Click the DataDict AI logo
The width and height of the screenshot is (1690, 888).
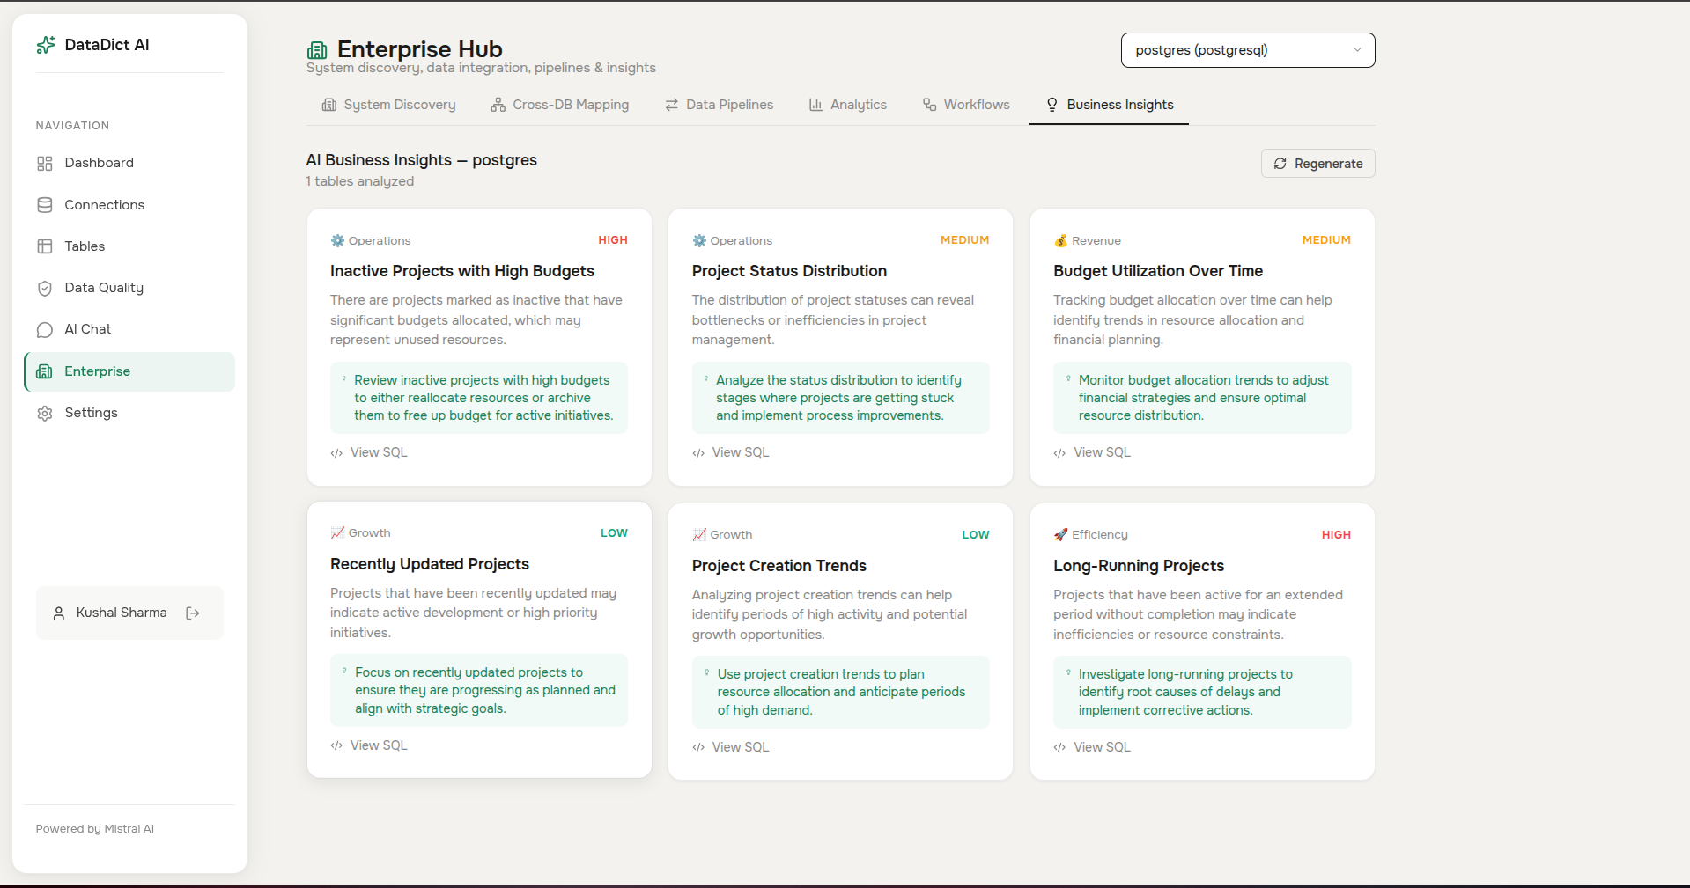pyautogui.click(x=92, y=44)
